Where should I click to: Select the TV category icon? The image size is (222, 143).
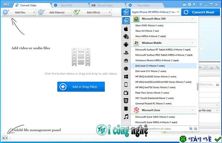[x=126, y=93]
